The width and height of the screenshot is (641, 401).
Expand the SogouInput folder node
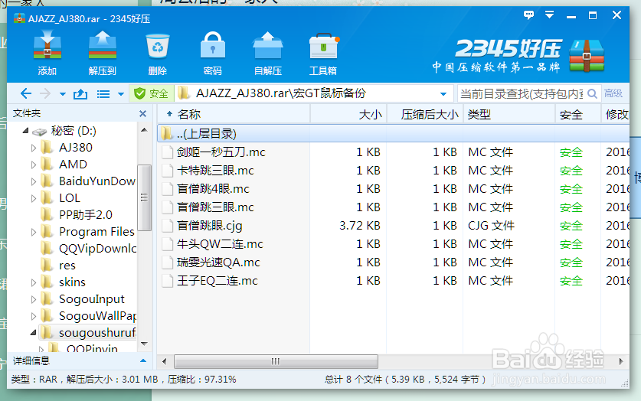34,299
